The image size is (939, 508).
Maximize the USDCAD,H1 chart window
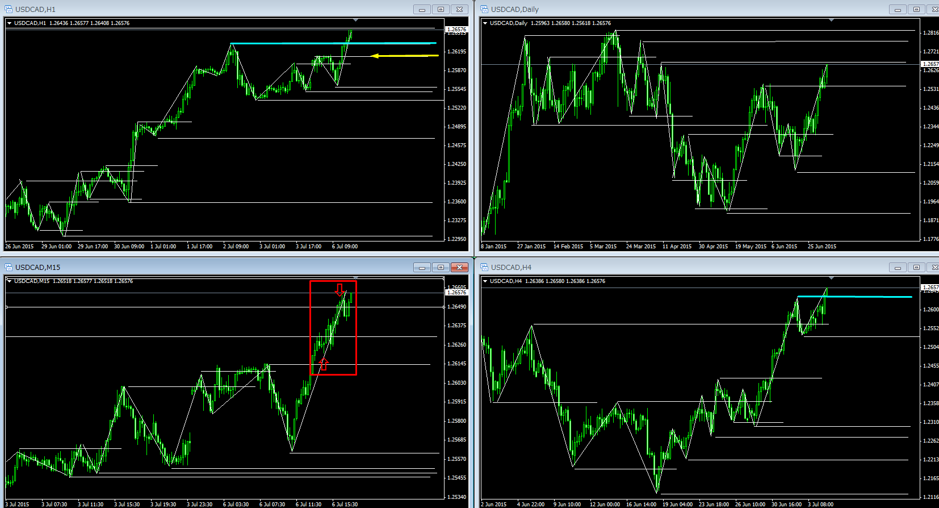point(441,9)
